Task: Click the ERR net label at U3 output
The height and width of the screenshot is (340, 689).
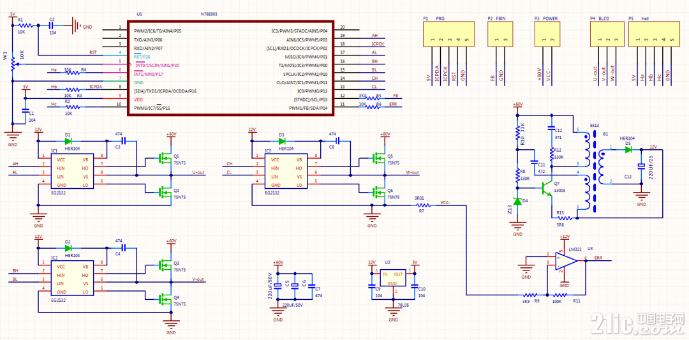Action: click(x=598, y=258)
